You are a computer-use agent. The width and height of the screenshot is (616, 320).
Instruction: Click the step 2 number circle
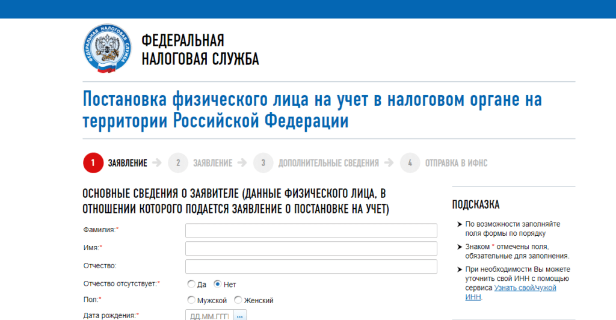point(178,163)
